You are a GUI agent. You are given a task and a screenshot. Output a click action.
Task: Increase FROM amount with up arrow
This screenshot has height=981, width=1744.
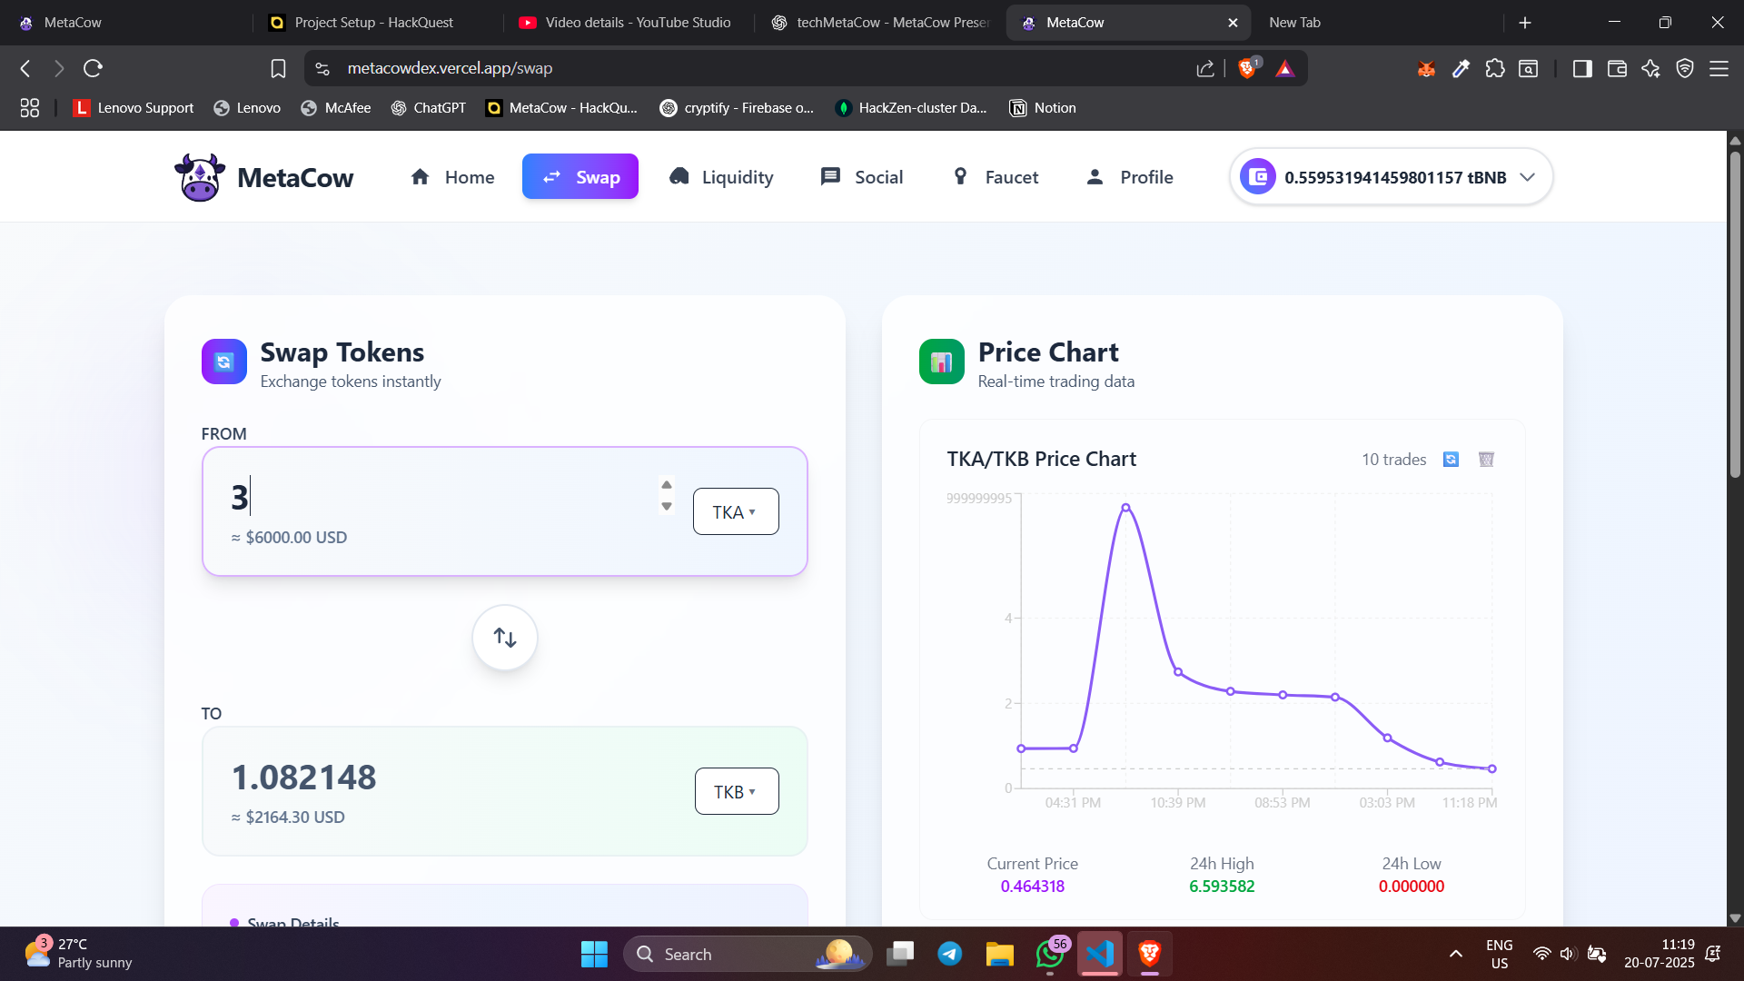click(x=667, y=485)
